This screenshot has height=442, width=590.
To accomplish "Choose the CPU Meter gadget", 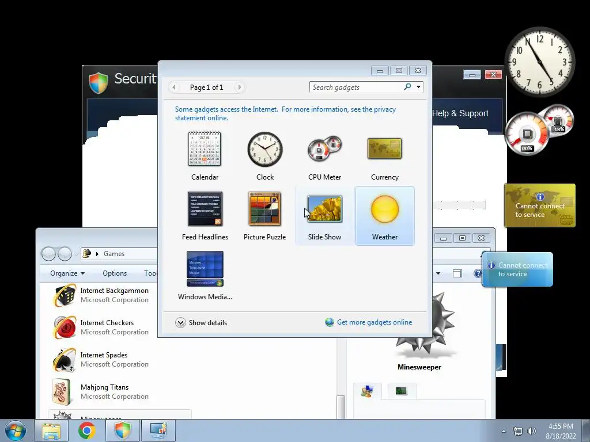I will click(324, 149).
